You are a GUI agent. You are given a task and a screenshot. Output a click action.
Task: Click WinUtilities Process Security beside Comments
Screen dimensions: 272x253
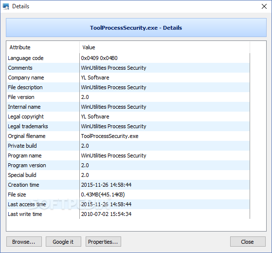click(113, 68)
